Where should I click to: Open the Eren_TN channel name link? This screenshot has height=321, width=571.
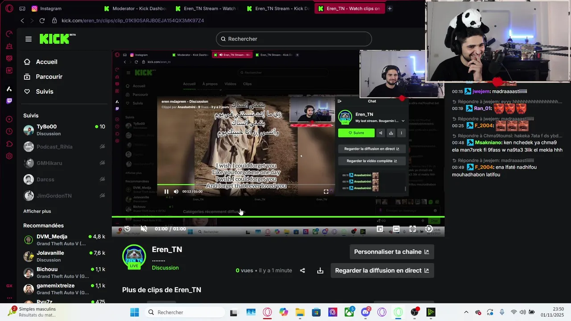pyautogui.click(x=167, y=250)
